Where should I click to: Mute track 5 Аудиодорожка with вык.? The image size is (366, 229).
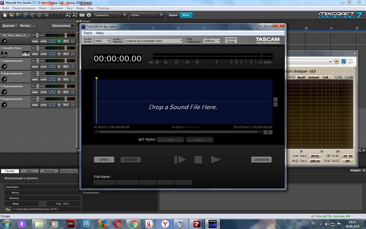coord(35,92)
